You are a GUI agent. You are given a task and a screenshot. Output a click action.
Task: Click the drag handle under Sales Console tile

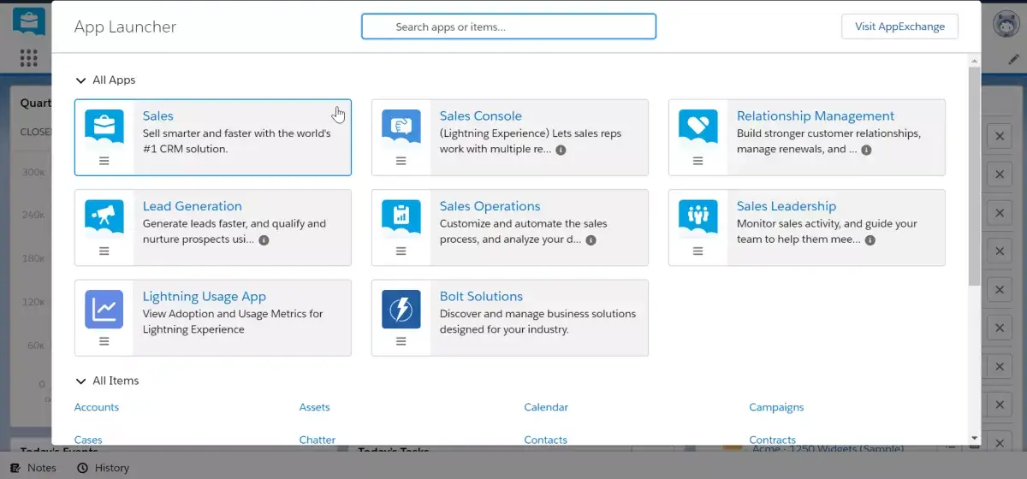[401, 161]
